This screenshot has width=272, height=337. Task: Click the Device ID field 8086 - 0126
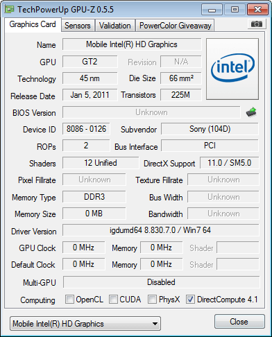[86, 129]
